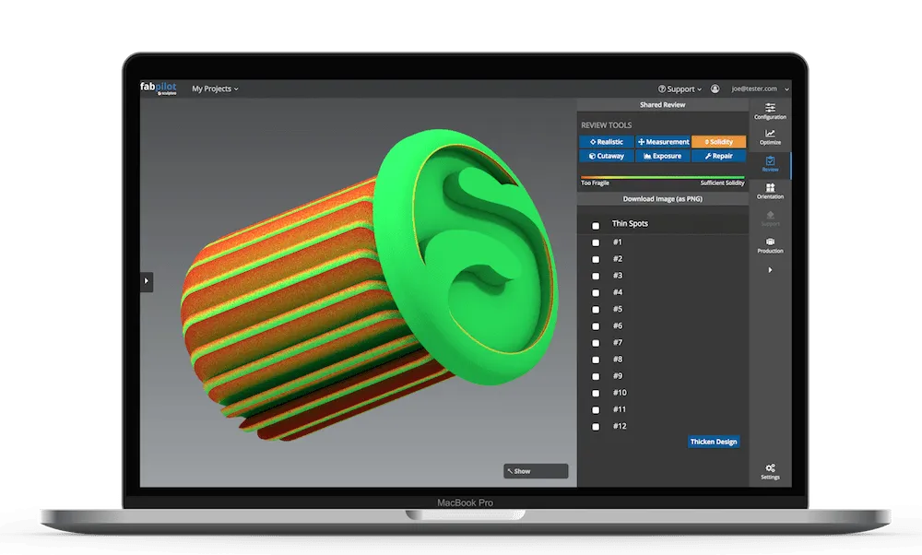Open Settings gears icon
Viewport: 922px width, 555px height.
770,471
